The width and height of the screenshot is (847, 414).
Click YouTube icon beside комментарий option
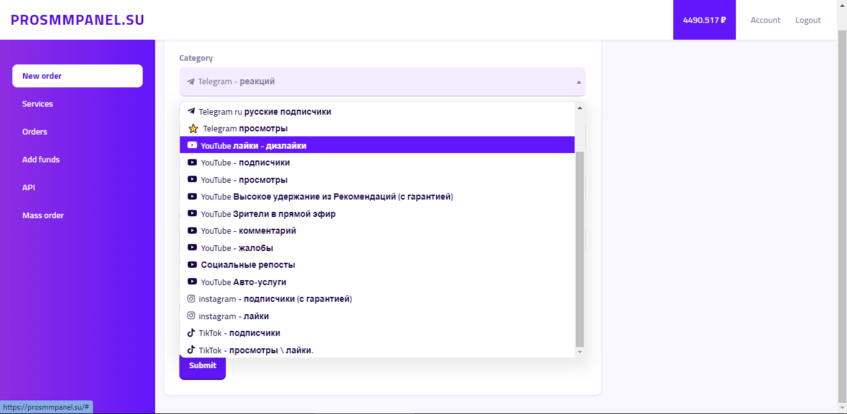(x=192, y=231)
